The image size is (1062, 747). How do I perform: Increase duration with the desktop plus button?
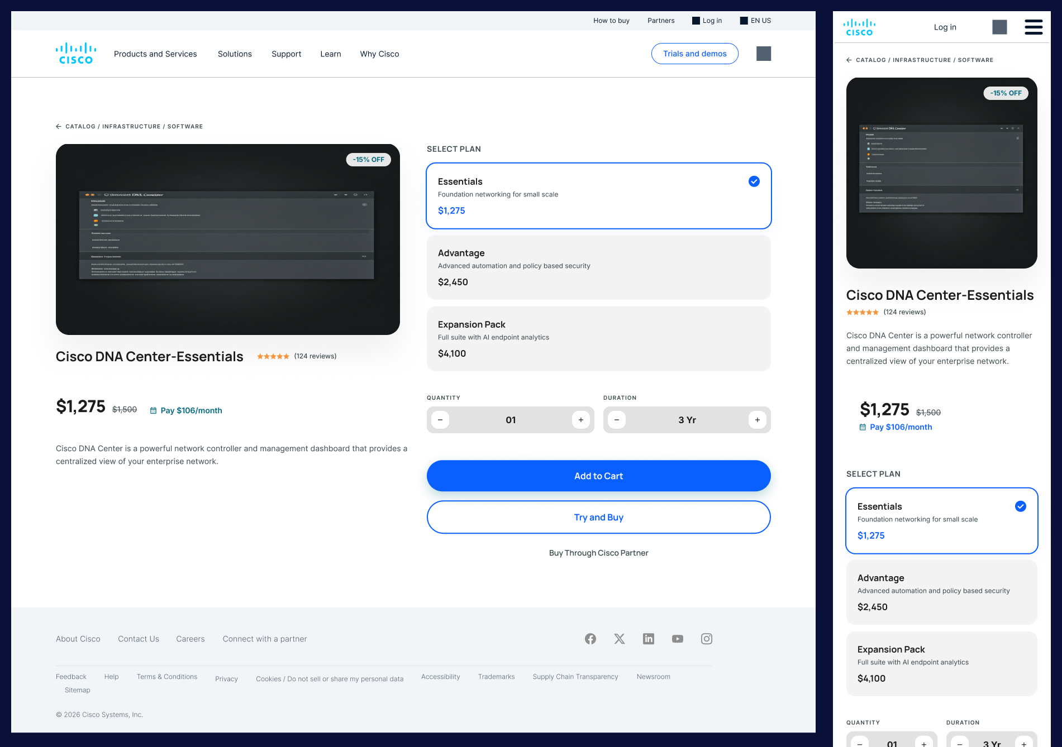pos(758,420)
